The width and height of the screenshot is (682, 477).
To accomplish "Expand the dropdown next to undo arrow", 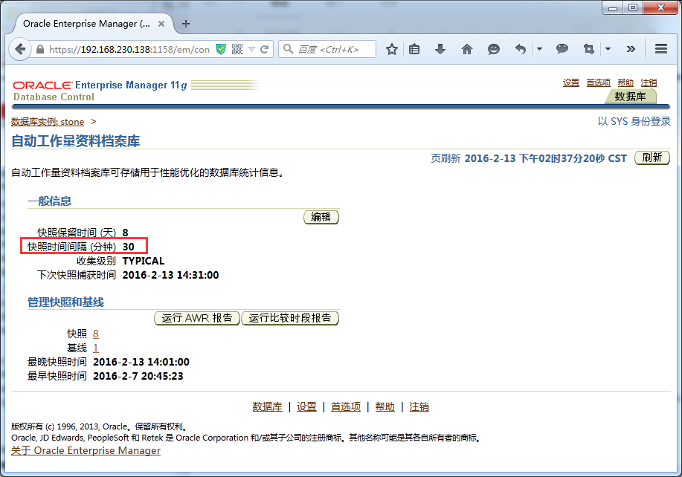I will [539, 49].
